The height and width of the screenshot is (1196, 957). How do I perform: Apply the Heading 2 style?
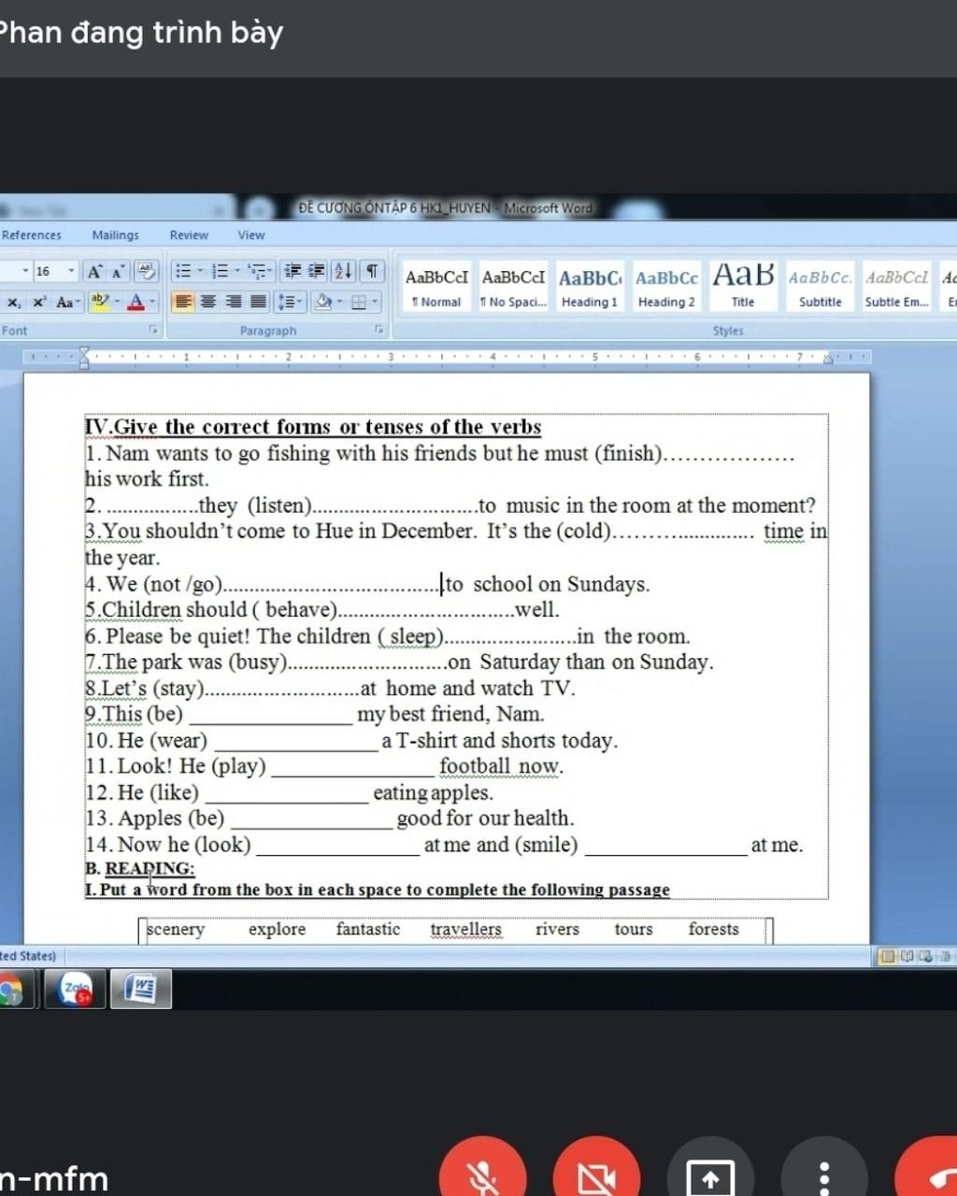pyautogui.click(x=666, y=287)
